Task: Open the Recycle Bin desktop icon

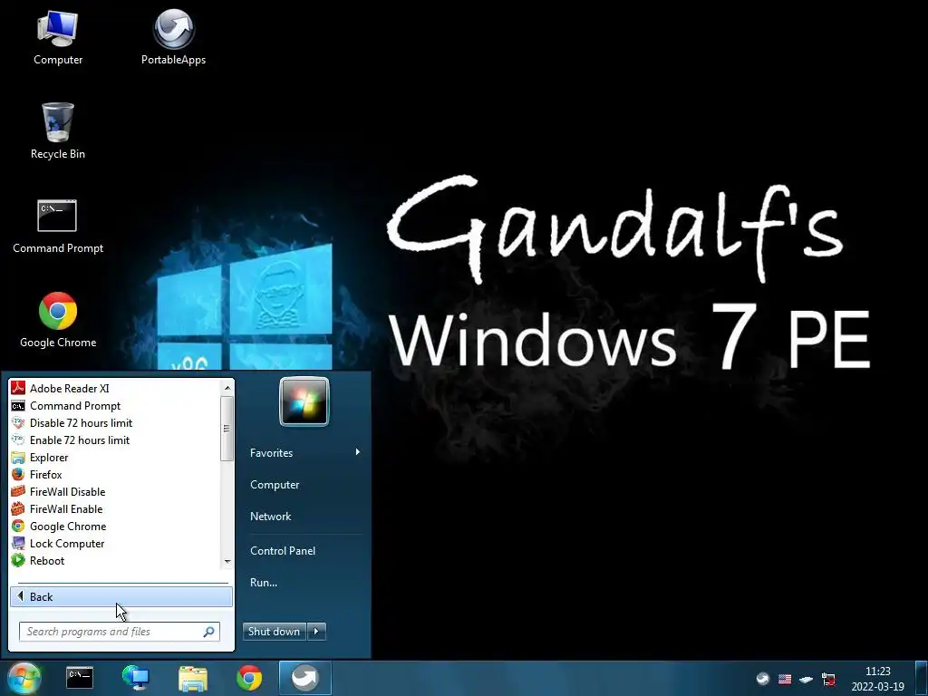Action: 57,130
